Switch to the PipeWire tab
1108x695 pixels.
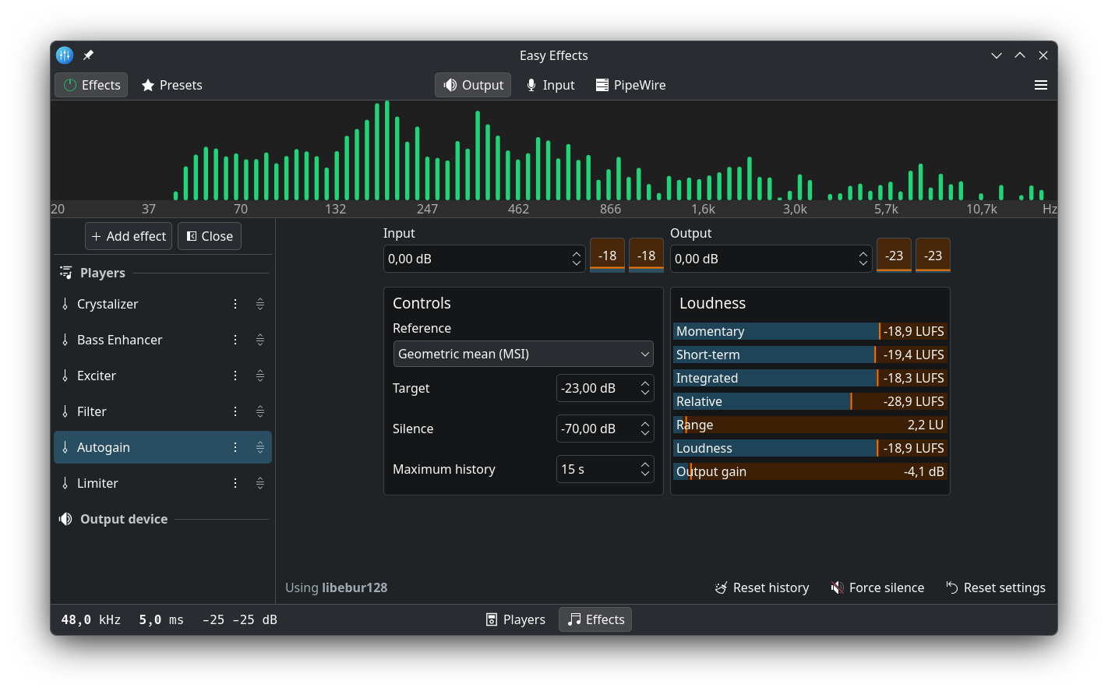point(630,85)
